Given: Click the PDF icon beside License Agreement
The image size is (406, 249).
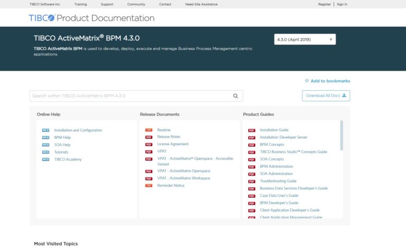Looking at the screenshot, I should tap(149, 145).
